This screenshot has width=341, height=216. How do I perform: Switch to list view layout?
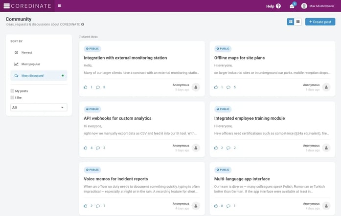pyautogui.click(x=298, y=22)
